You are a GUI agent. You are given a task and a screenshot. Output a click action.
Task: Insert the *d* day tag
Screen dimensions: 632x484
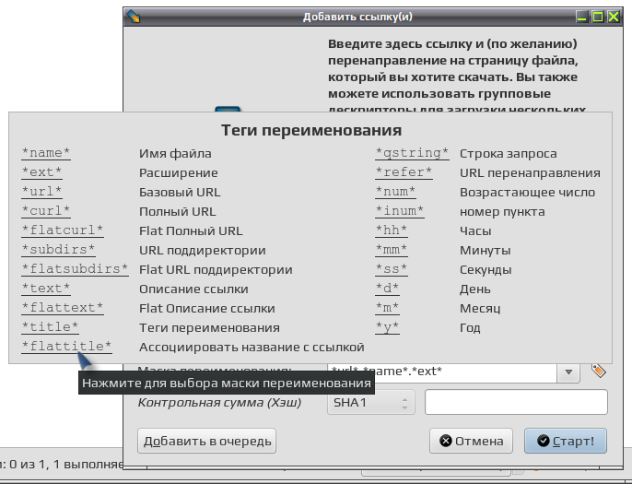387,289
